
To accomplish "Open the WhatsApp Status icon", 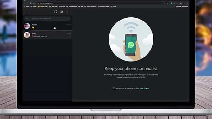I will [56, 12].
